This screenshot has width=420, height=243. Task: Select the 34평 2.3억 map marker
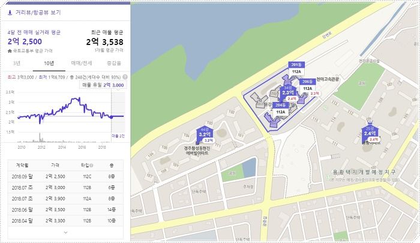pyautogui.click(x=288, y=92)
